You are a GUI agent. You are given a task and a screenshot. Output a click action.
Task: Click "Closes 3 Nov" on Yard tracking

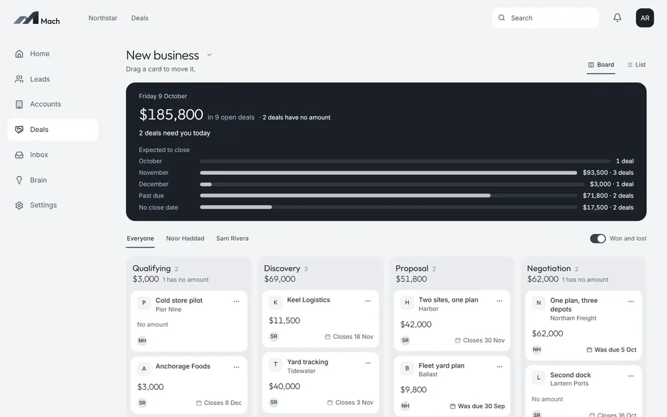[354, 402]
